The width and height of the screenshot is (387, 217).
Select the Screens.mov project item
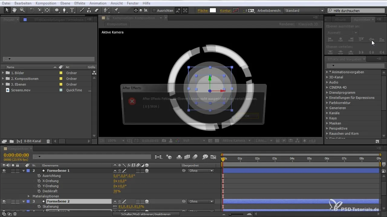(21, 90)
